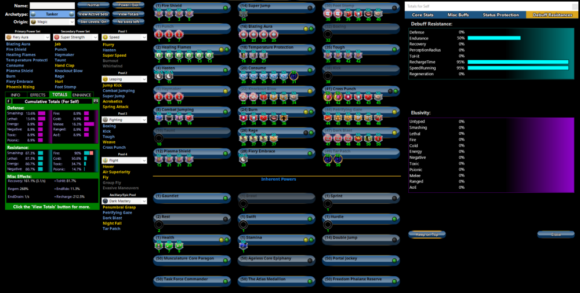Click the Endurance debuff resistance bar

click(494, 38)
